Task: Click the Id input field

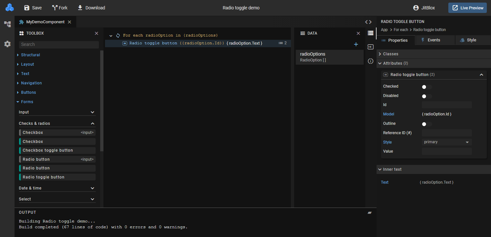Action: tap(447, 105)
